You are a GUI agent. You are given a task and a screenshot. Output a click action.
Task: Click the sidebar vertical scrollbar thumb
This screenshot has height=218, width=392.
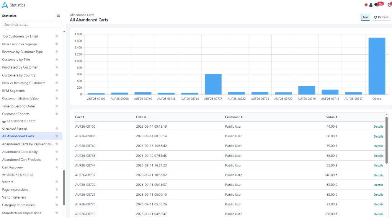pyautogui.click(x=64, y=187)
